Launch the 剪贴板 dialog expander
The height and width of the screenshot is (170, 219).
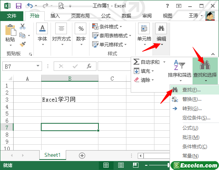[x=30, y=54]
